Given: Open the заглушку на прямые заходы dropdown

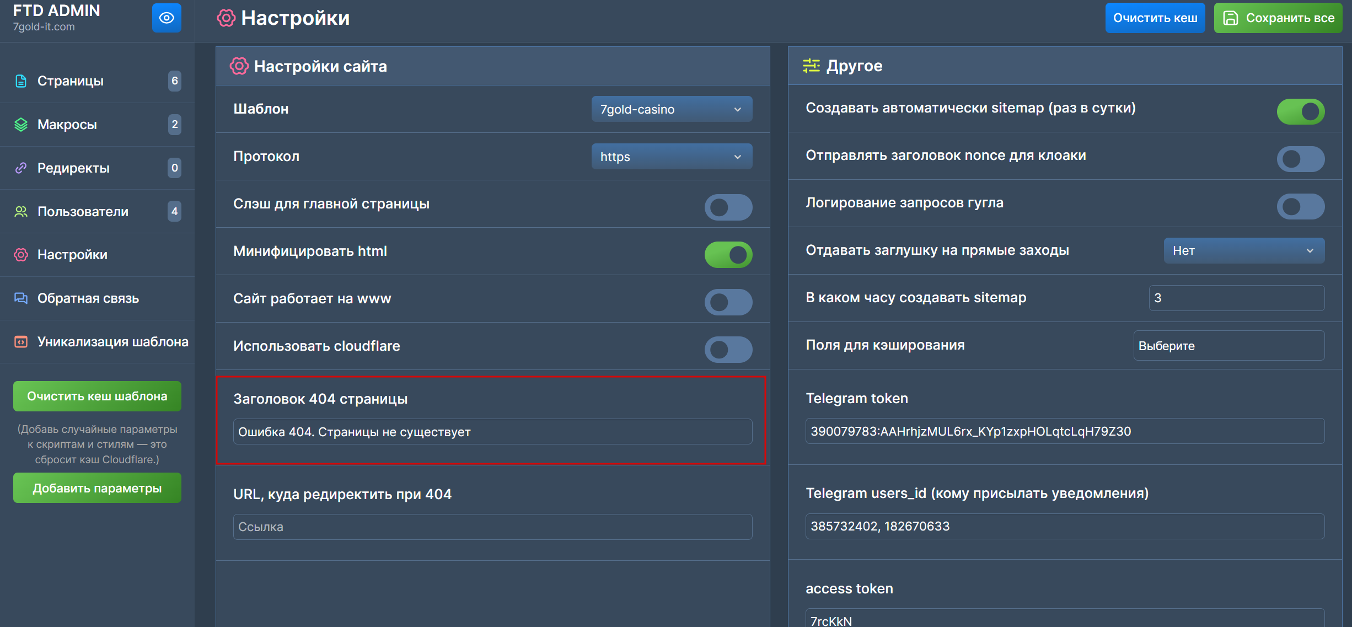Looking at the screenshot, I should 1243,251.
